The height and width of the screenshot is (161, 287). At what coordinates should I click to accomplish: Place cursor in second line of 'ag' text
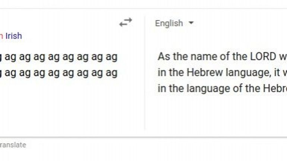(60, 73)
